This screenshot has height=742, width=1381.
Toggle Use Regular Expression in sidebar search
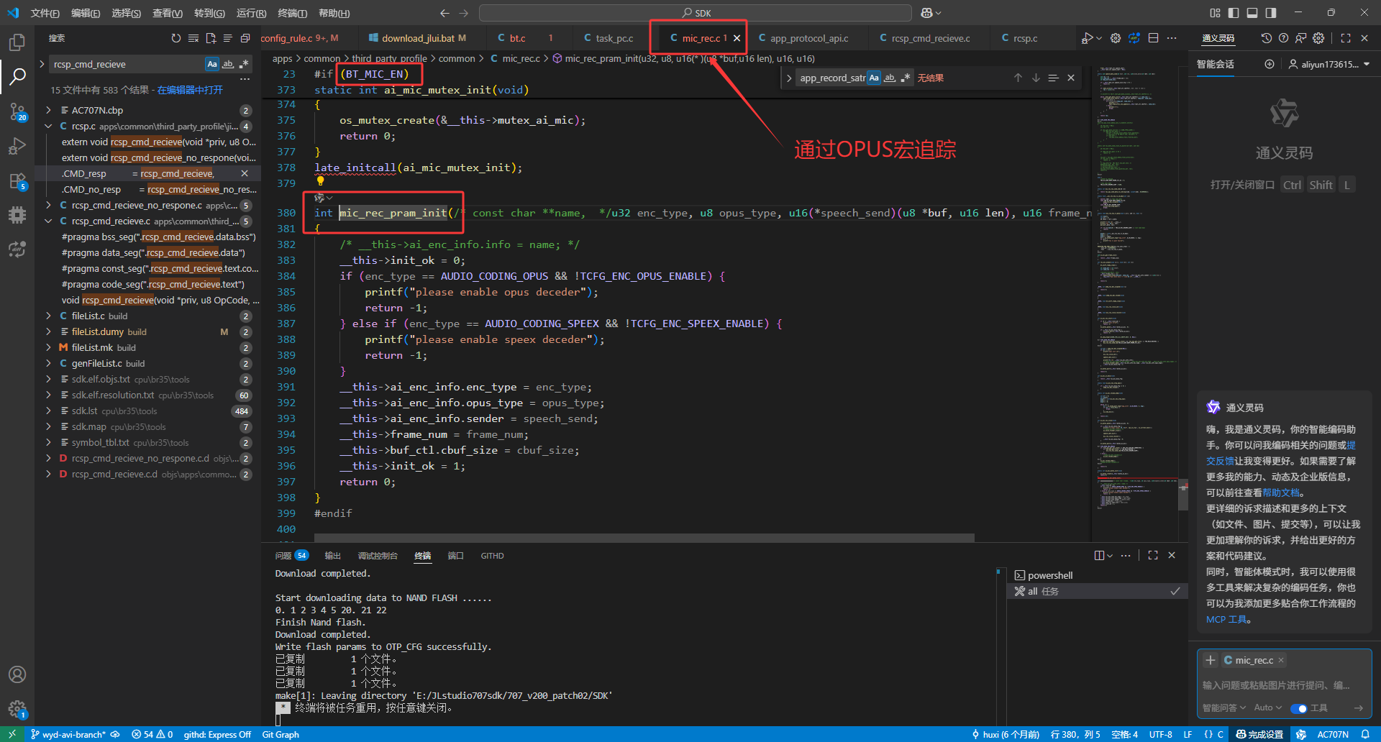point(244,64)
